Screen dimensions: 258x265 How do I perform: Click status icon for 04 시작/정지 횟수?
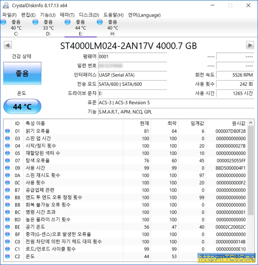pyautogui.click(x=7, y=146)
